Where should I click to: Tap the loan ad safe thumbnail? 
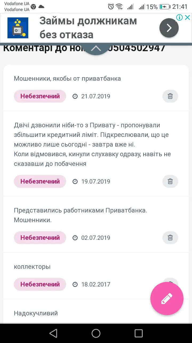click(18, 28)
